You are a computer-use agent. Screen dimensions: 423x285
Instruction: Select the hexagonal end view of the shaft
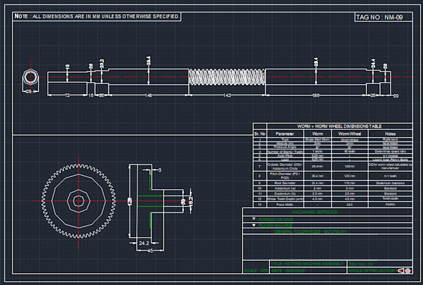tap(30, 77)
